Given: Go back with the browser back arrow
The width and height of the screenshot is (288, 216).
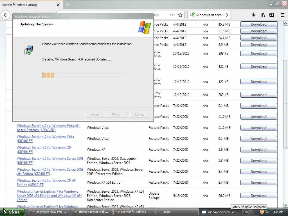Looking at the screenshot, I should coord(6,15).
